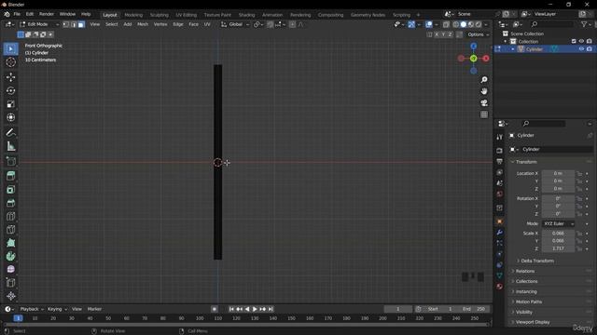Click the pan view hand icon
Viewport: 597px width, 335px height.
[x=484, y=91]
